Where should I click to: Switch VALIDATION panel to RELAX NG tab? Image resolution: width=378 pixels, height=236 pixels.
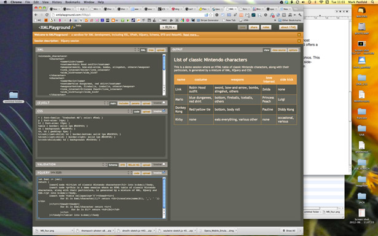133,165
